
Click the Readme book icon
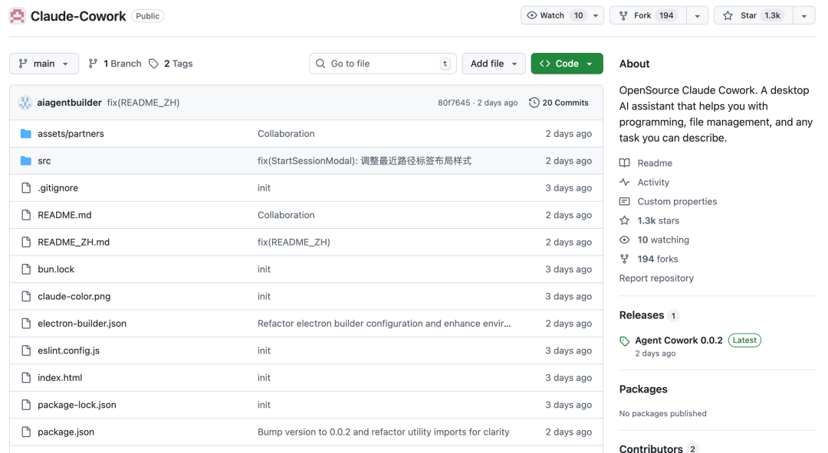pos(625,163)
